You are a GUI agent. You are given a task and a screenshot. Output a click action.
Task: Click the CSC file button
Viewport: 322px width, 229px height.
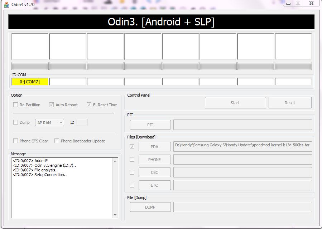[x=155, y=172]
